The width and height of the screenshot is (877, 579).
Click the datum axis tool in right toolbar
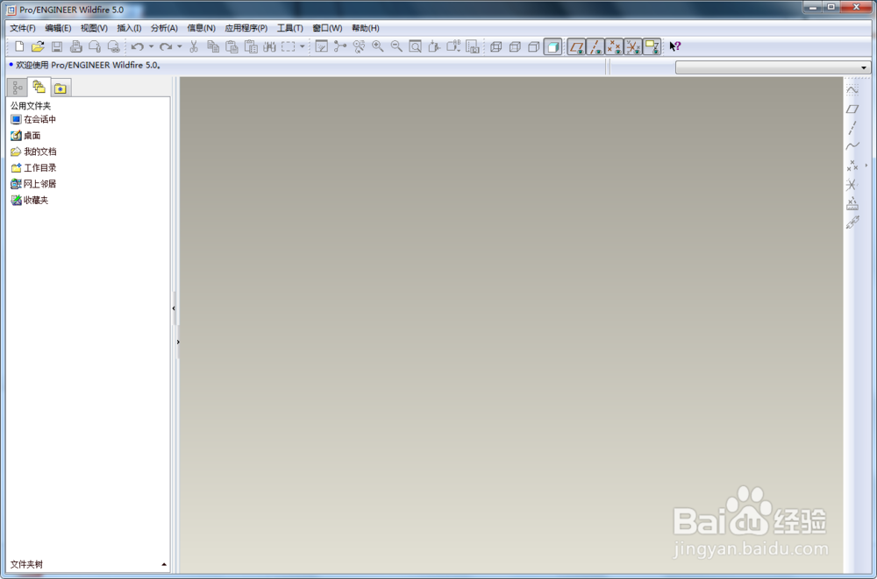[852, 128]
